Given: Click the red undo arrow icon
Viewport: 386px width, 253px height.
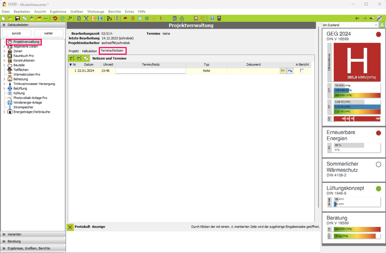Looking at the screenshot, I should (55, 18).
